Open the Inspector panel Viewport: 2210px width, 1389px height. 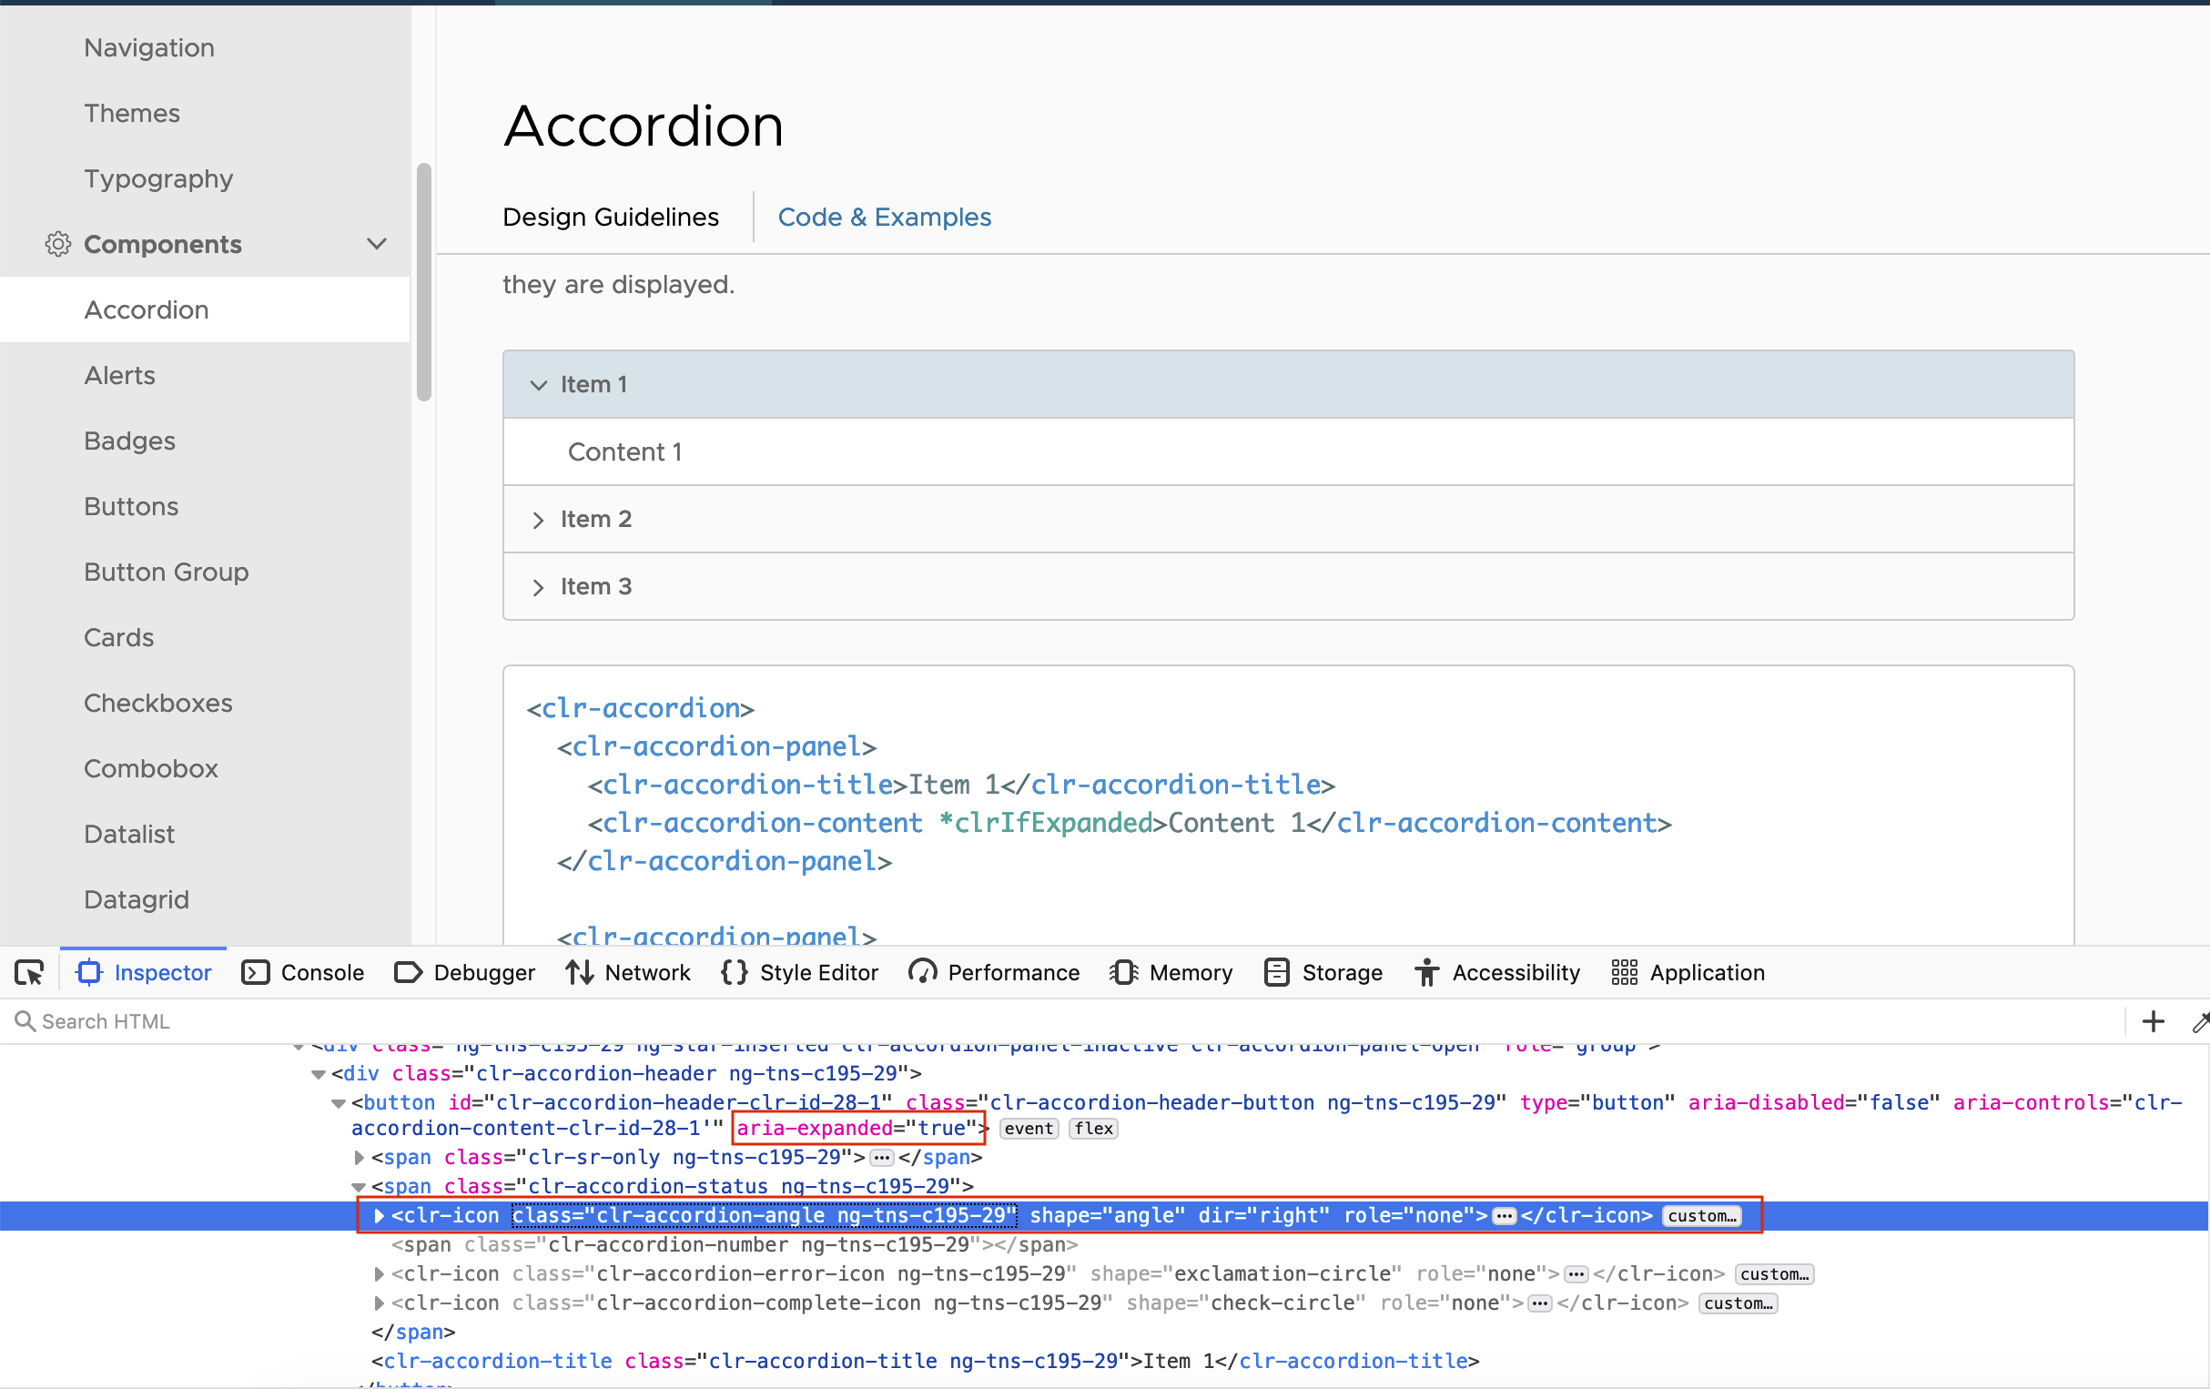(x=143, y=972)
